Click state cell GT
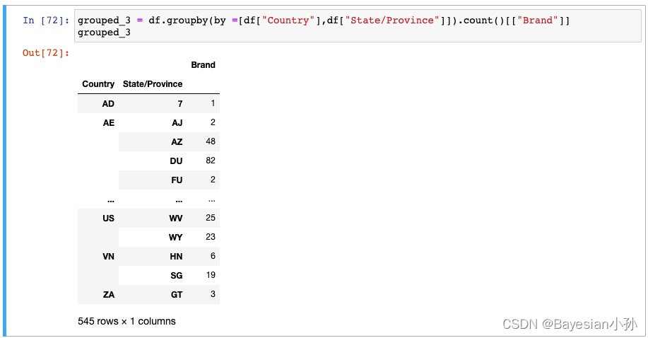Viewport: 648px width, 338px height. [177, 294]
